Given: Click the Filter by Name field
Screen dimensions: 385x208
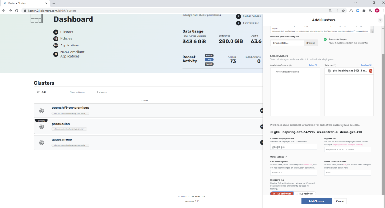Looking at the screenshot, I should [80, 92].
